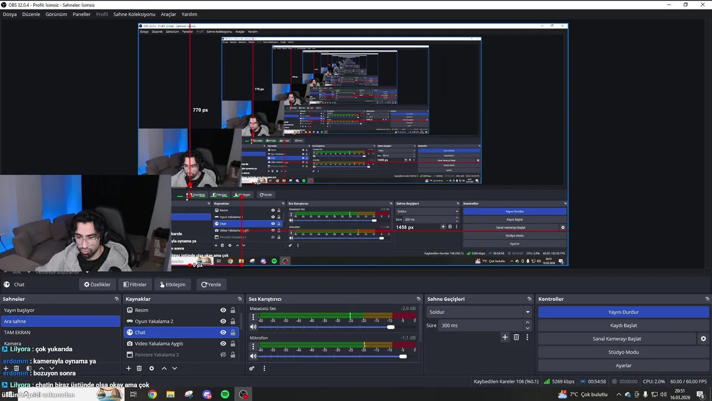Mute Masaüstü Ses speaker icon
Viewport: 712px width, 401px height.
253,327
